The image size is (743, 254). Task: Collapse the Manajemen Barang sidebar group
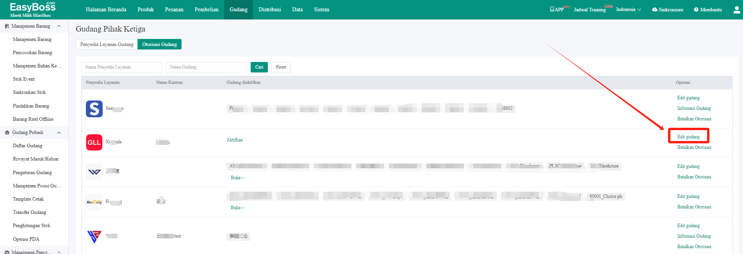[59, 26]
